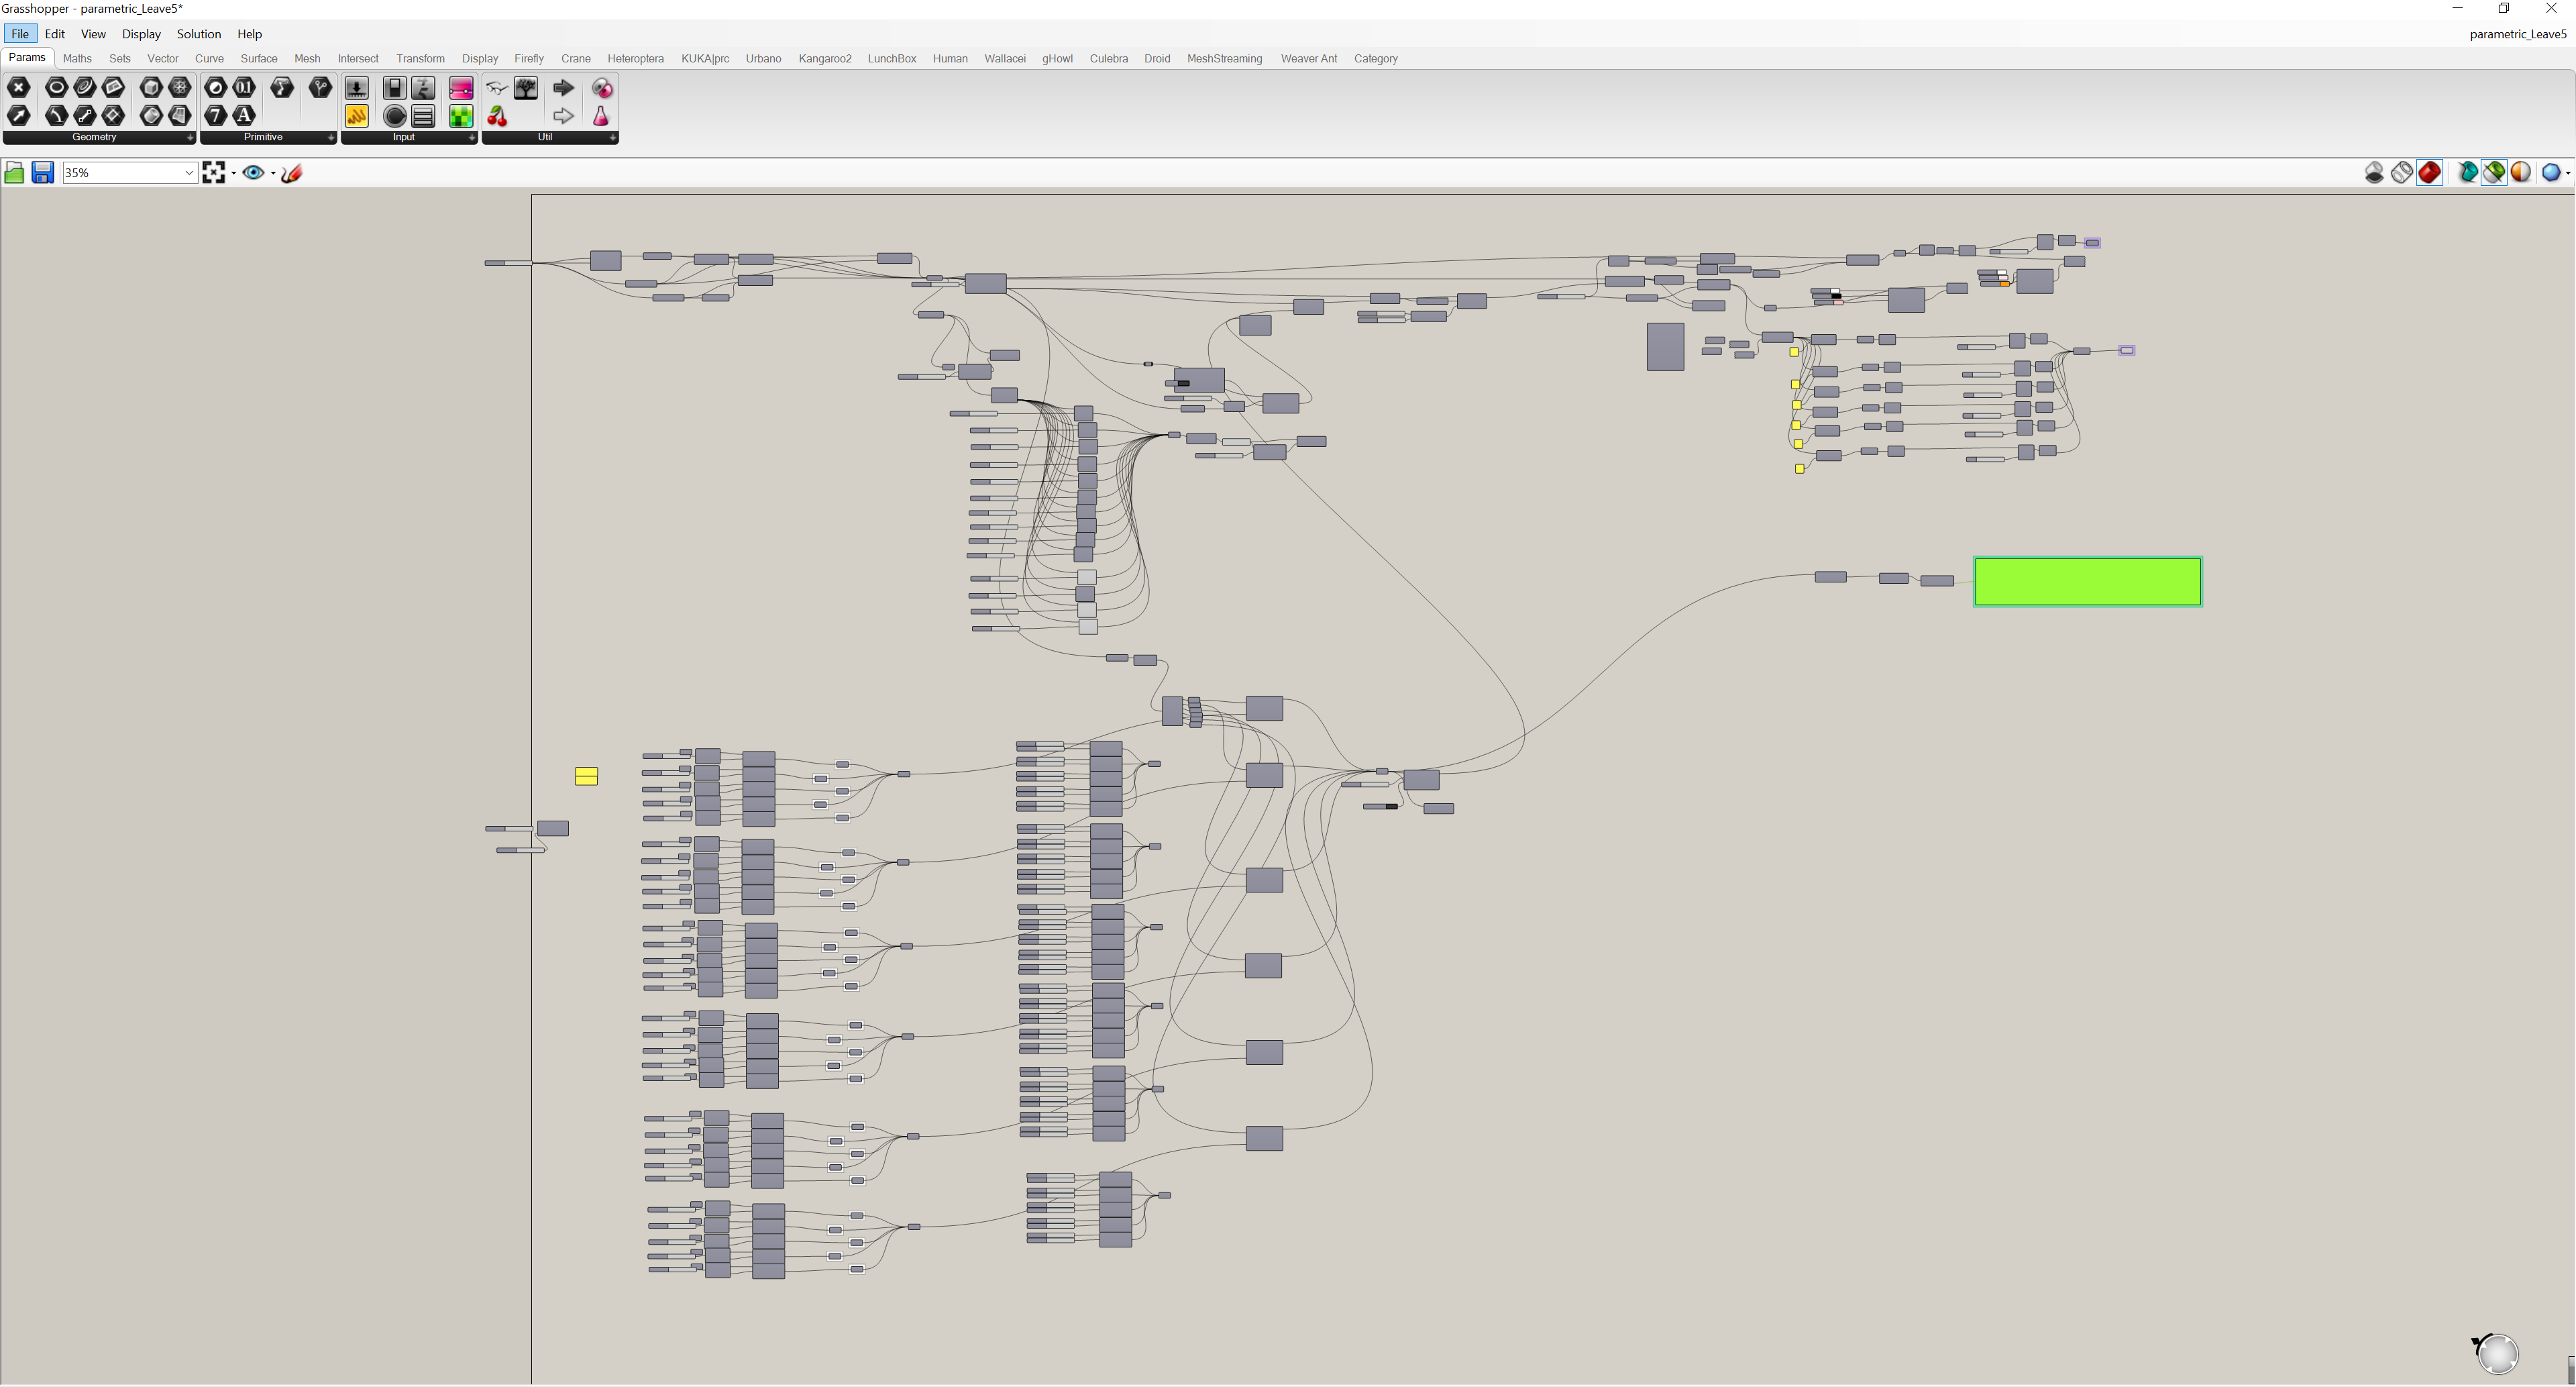
Task: Toggle selected-only preview teal icon
Action: point(2467,173)
